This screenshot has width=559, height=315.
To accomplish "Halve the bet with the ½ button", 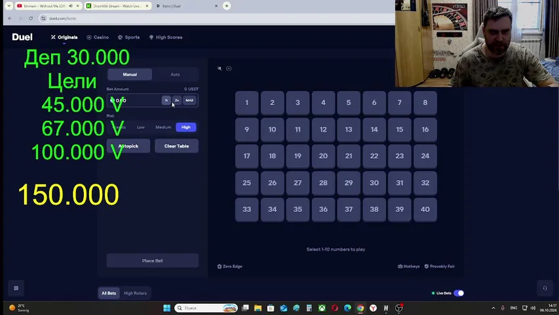I will [x=166, y=100].
